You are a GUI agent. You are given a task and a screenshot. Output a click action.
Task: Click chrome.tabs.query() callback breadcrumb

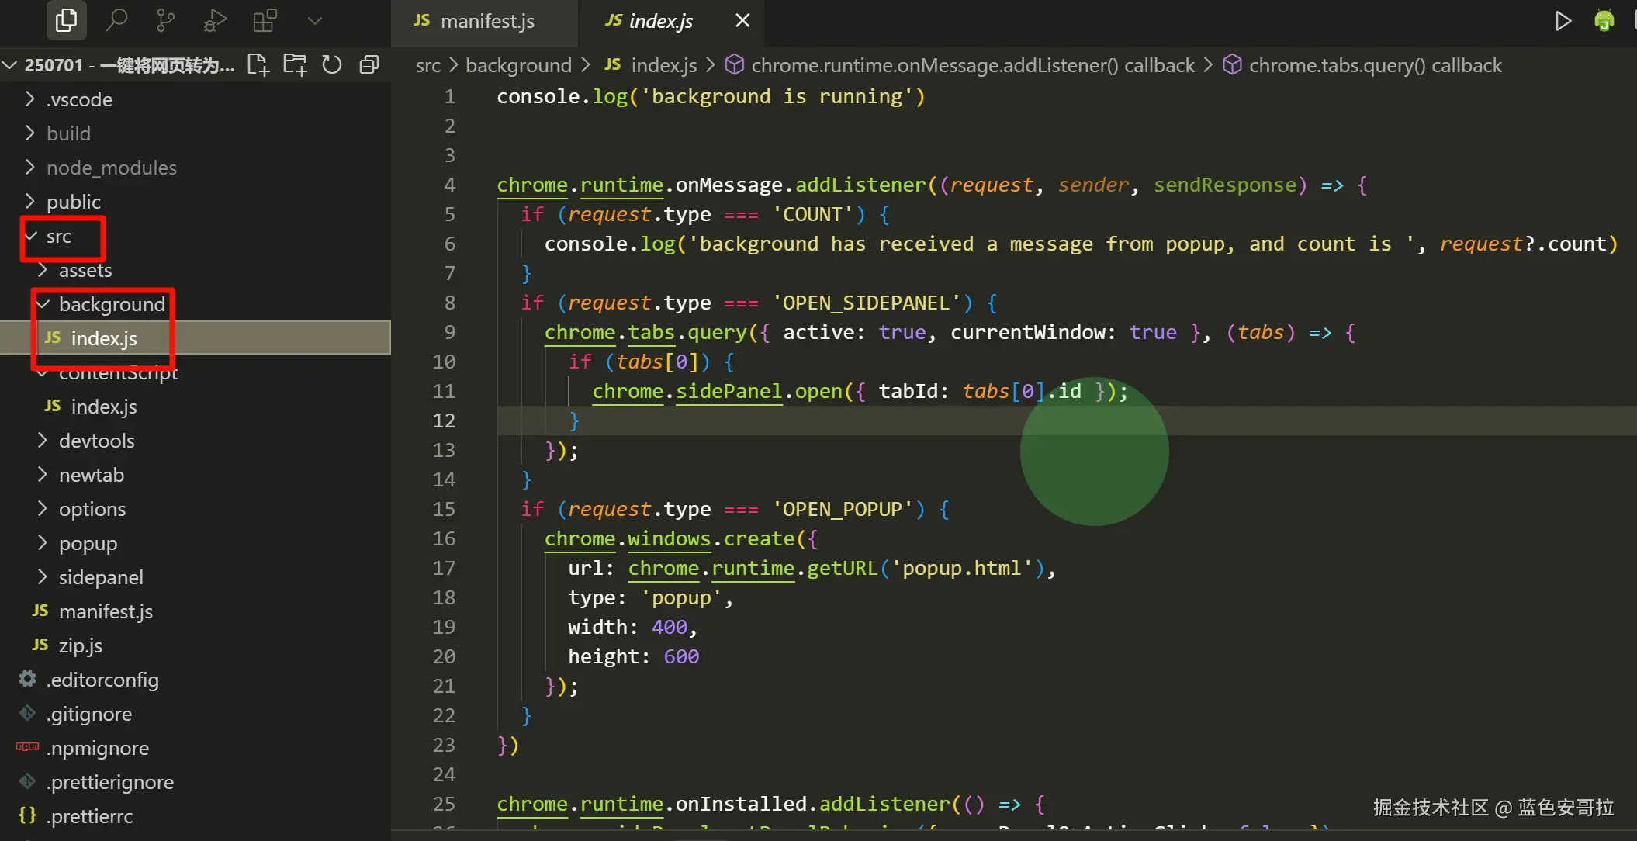(1375, 65)
